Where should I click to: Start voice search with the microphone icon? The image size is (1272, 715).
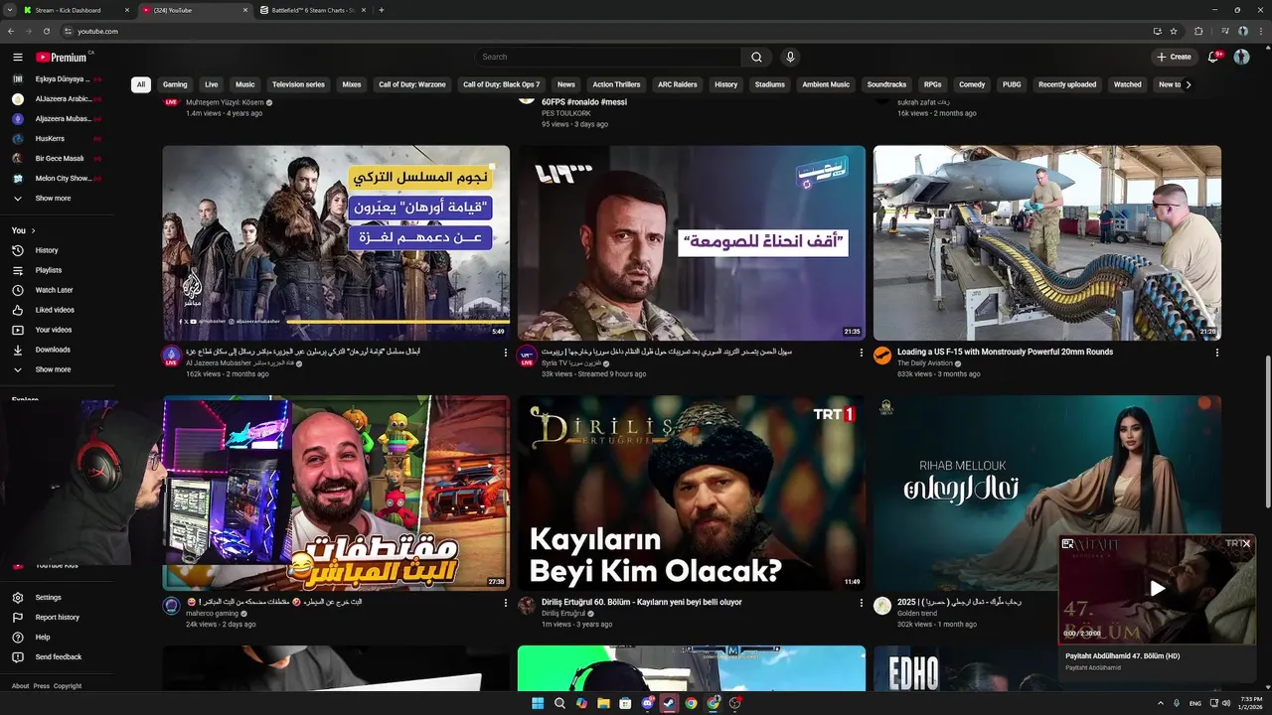pos(790,57)
